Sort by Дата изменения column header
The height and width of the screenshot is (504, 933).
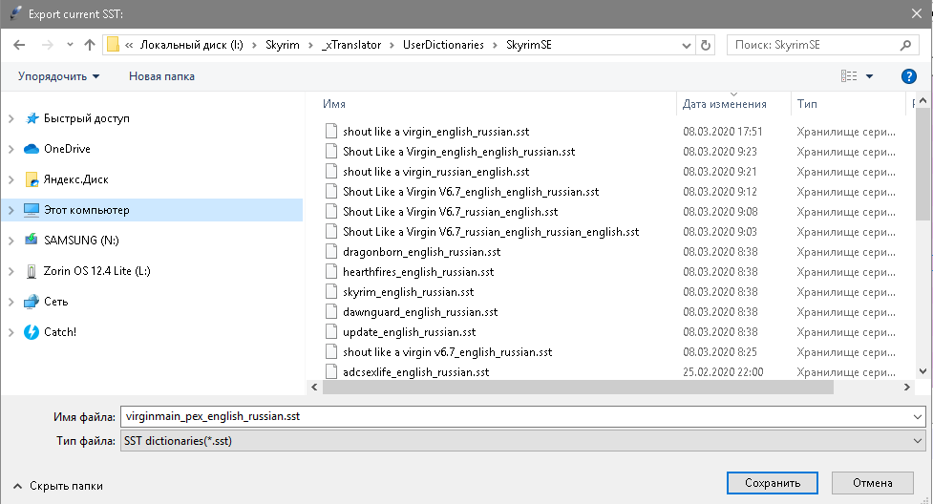(725, 104)
